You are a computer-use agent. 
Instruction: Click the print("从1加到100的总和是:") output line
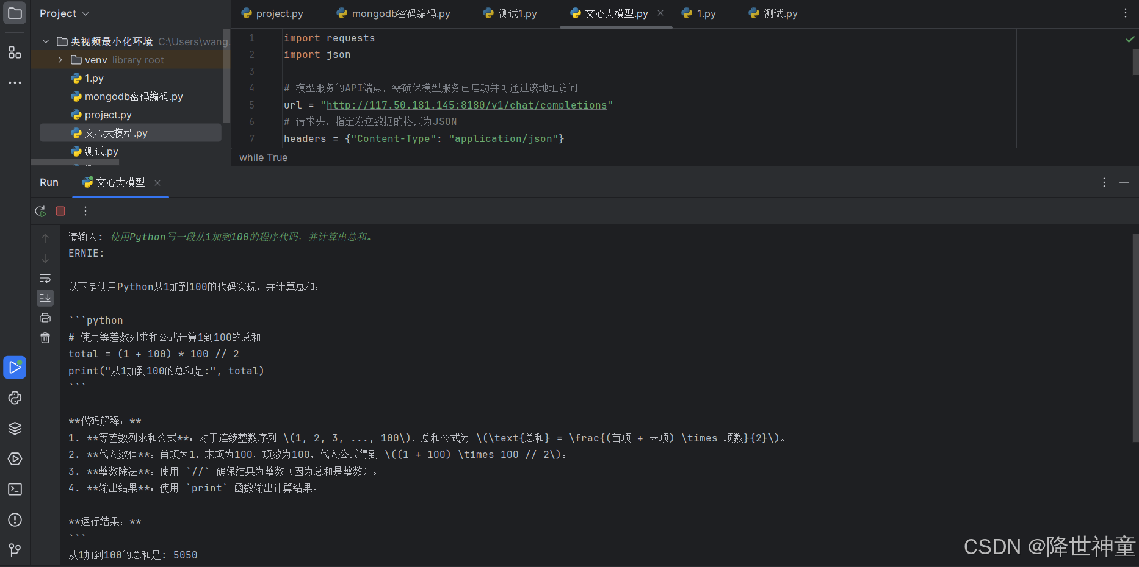coord(166,371)
